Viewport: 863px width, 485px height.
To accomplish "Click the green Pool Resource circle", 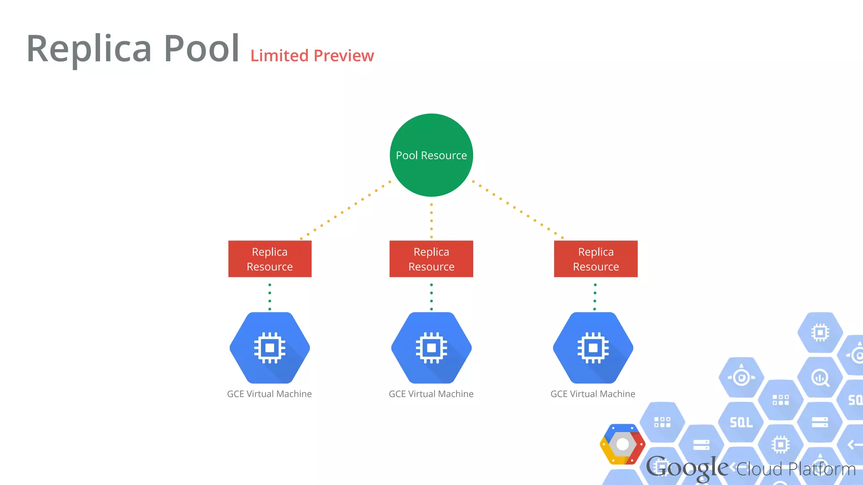I will click(431, 155).
